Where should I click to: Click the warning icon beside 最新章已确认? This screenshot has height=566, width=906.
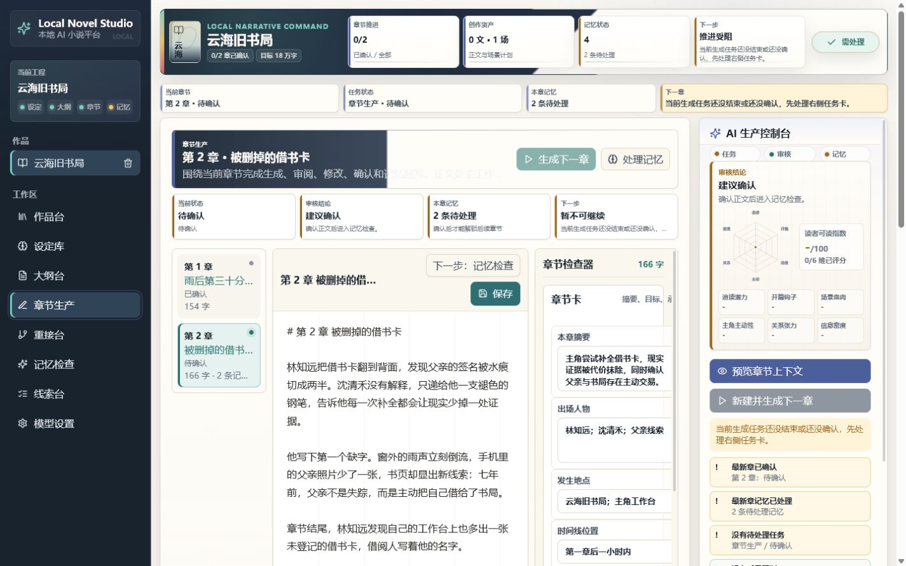click(x=717, y=467)
